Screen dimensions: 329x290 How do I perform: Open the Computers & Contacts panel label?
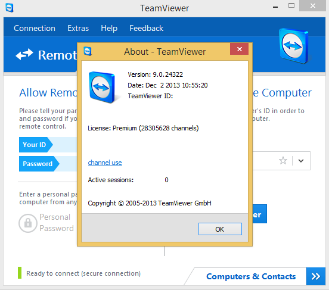(x=251, y=276)
